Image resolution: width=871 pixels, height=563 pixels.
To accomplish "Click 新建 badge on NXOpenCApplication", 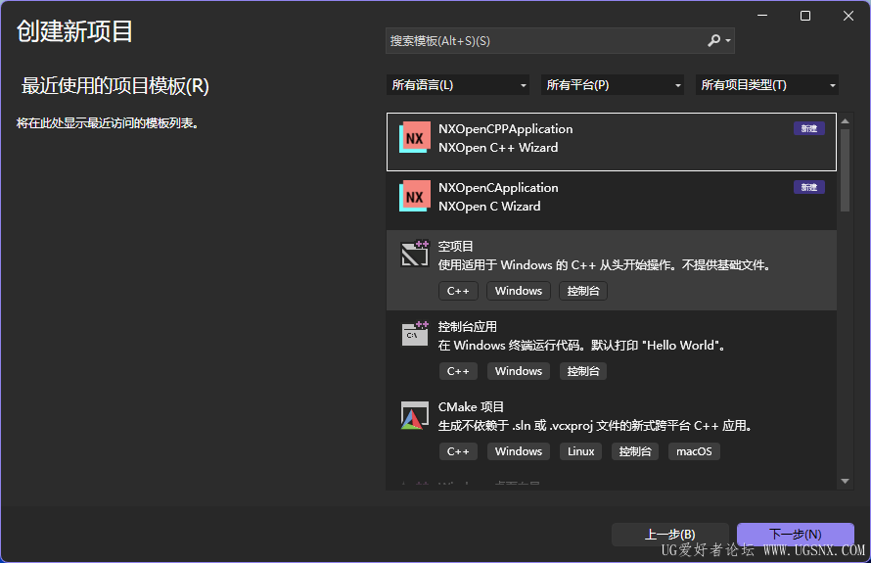I will pyautogui.click(x=808, y=187).
